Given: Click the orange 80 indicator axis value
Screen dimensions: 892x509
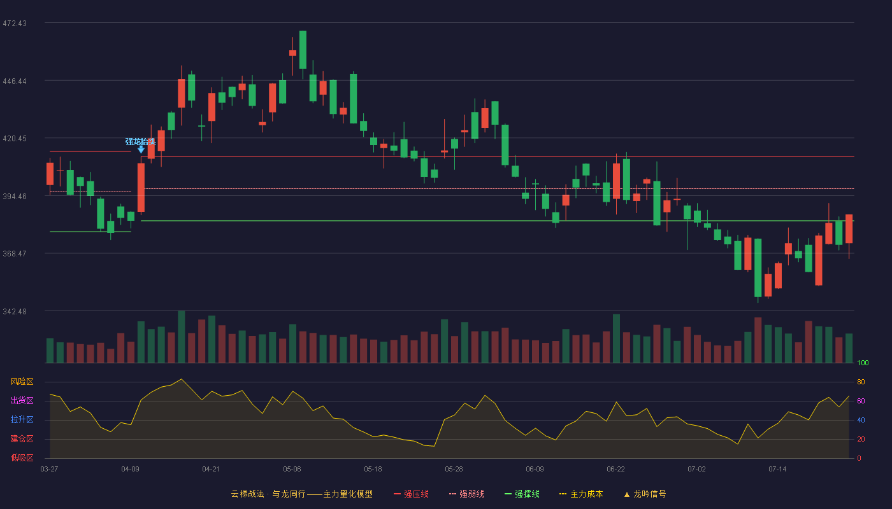Looking at the screenshot, I should (861, 382).
